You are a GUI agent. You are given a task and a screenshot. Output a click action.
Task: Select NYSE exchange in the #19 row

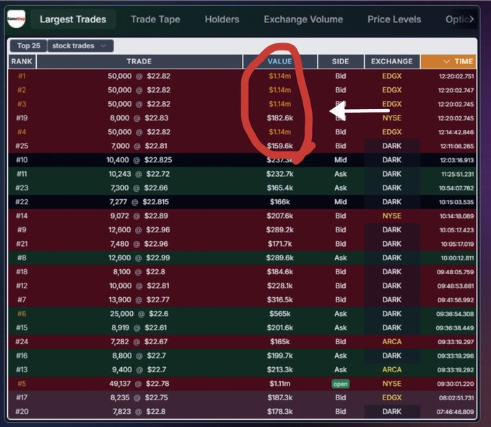coord(392,118)
